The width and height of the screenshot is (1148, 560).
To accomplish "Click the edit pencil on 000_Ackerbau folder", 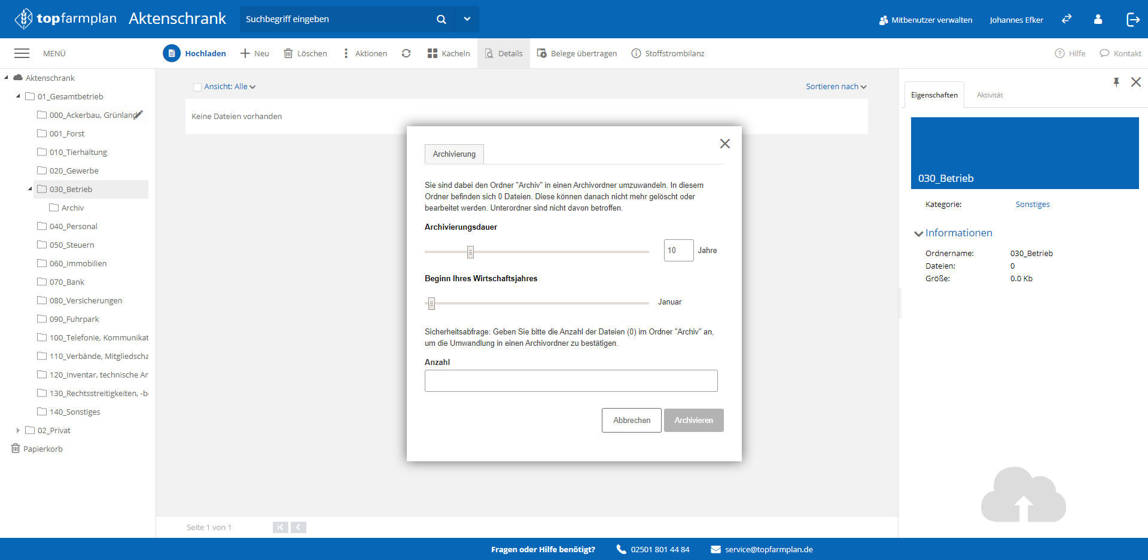I will pos(139,114).
